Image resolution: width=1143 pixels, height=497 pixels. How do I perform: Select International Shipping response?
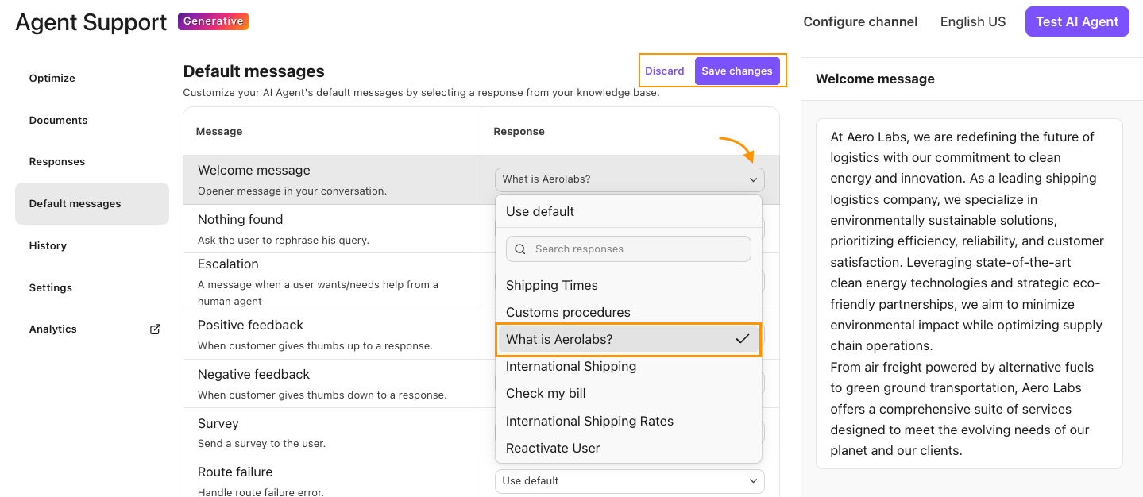pos(628,366)
